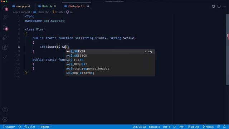The height and width of the screenshot is (129, 229).
Task: Click the 'class Flash' declaration text
Action: click(x=35, y=29)
